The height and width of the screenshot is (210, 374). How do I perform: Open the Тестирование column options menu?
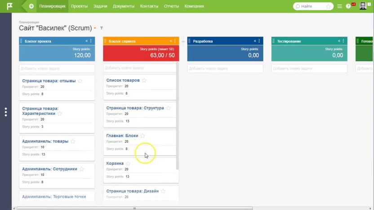tap(343, 41)
